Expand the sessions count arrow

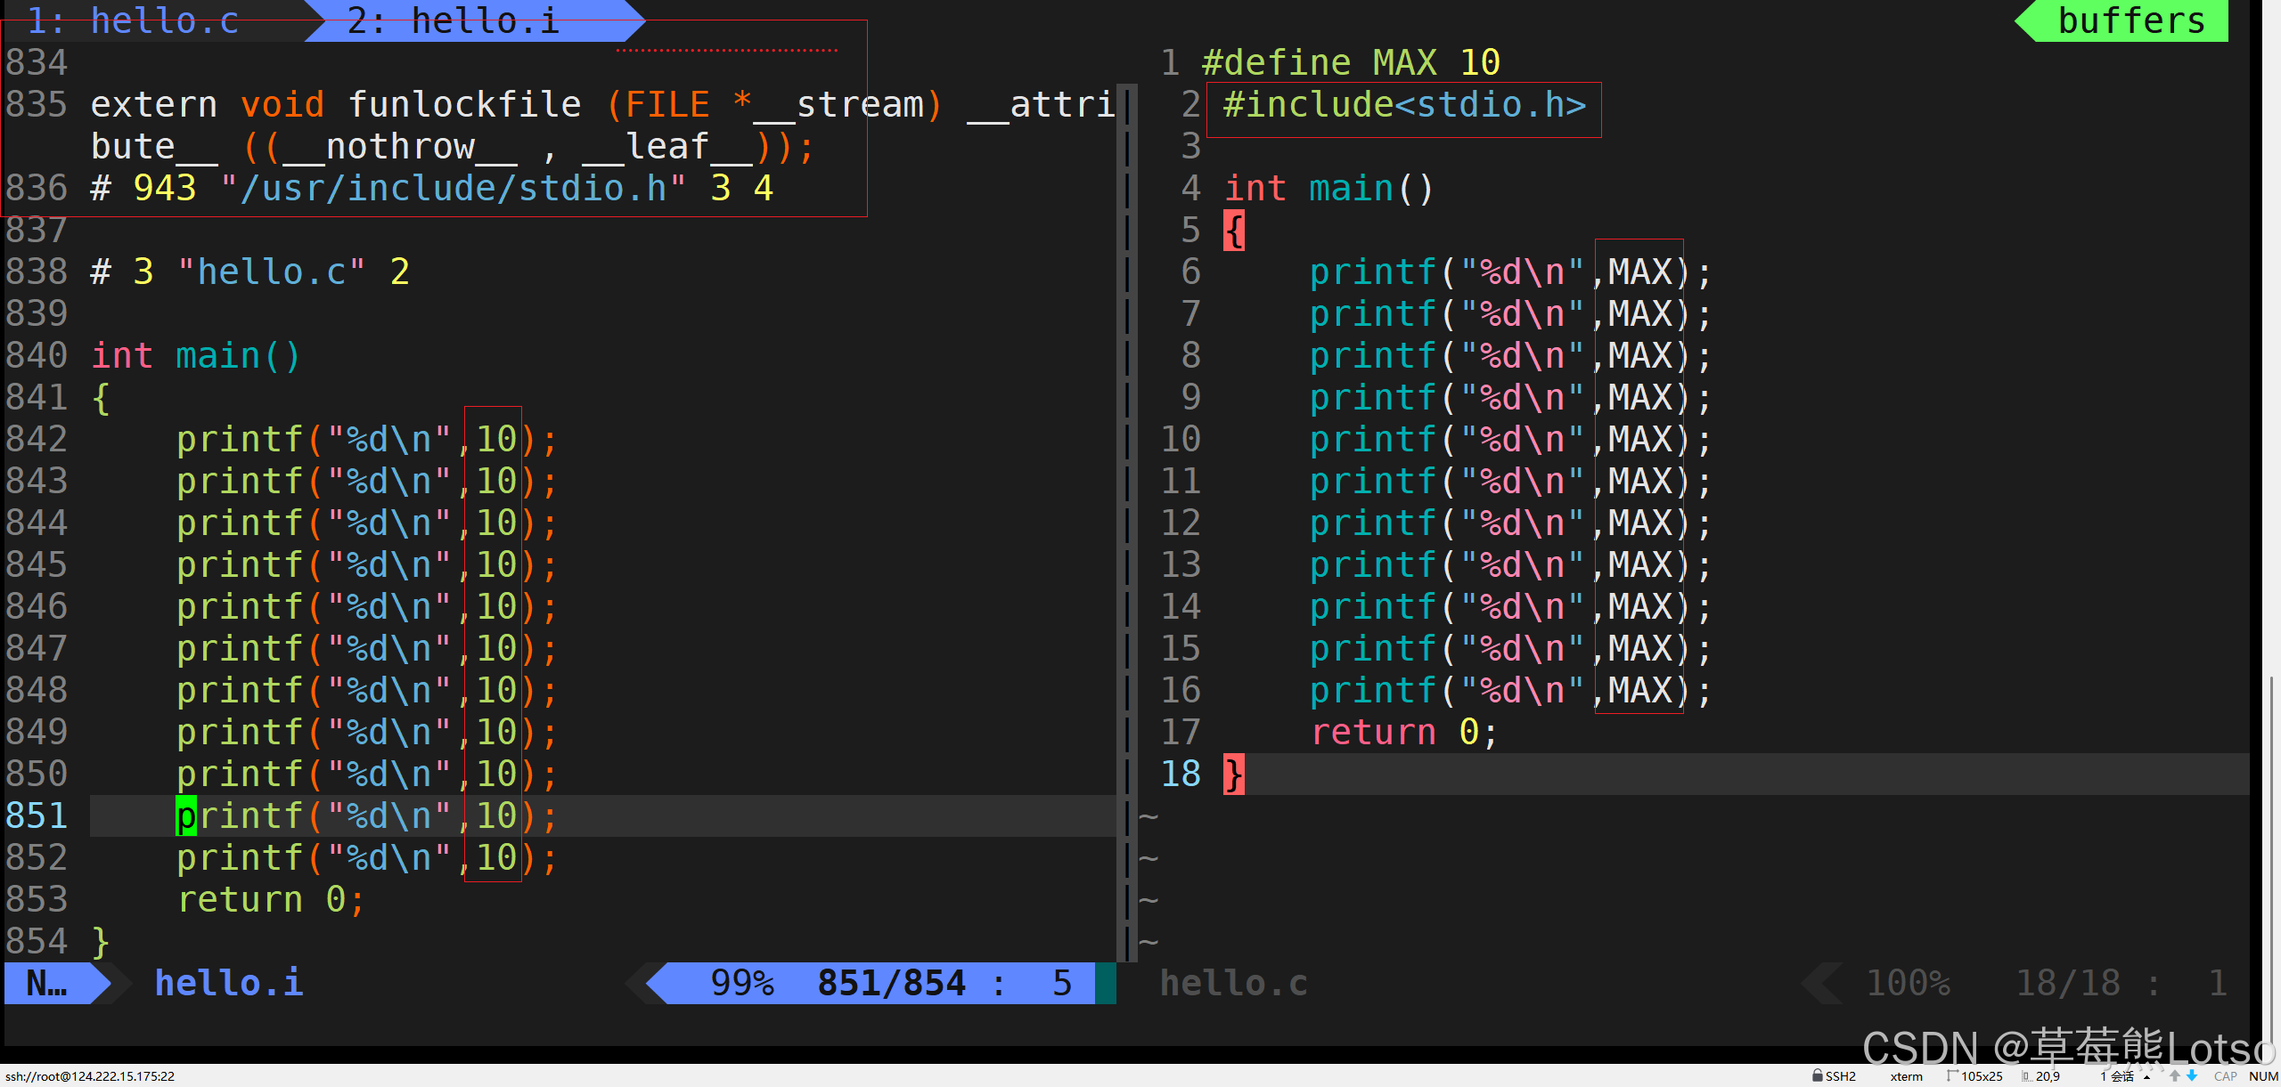tap(2147, 1076)
